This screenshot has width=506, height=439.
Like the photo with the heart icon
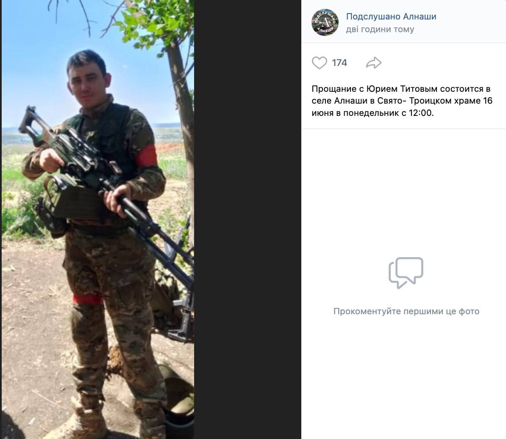(x=320, y=63)
